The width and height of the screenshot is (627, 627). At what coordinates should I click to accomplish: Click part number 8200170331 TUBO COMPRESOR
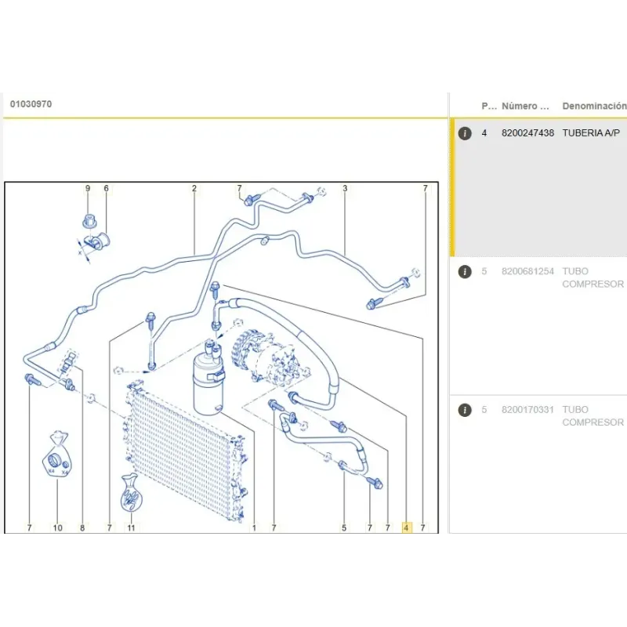coord(527,410)
